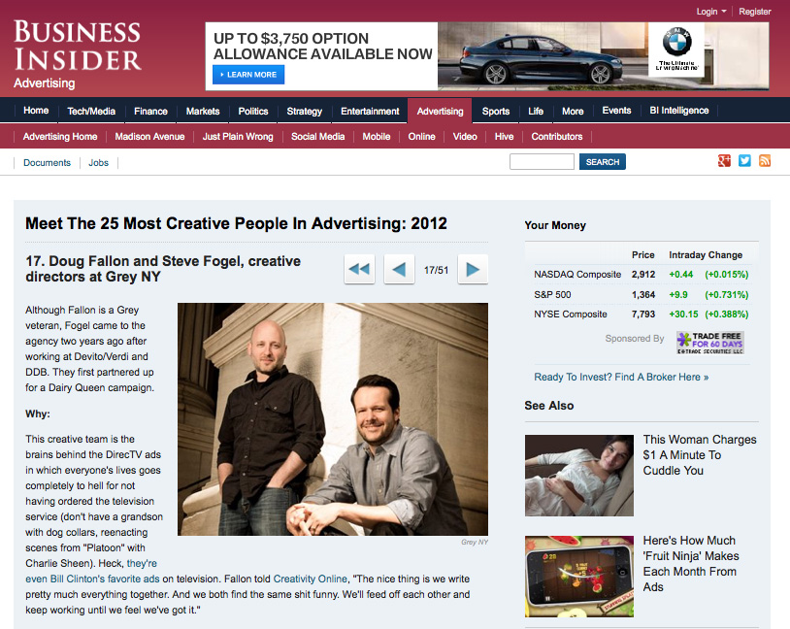Open the Twitter icon link
The height and width of the screenshot is (629, 790).
pyautogui.click(x=744, y=161)
